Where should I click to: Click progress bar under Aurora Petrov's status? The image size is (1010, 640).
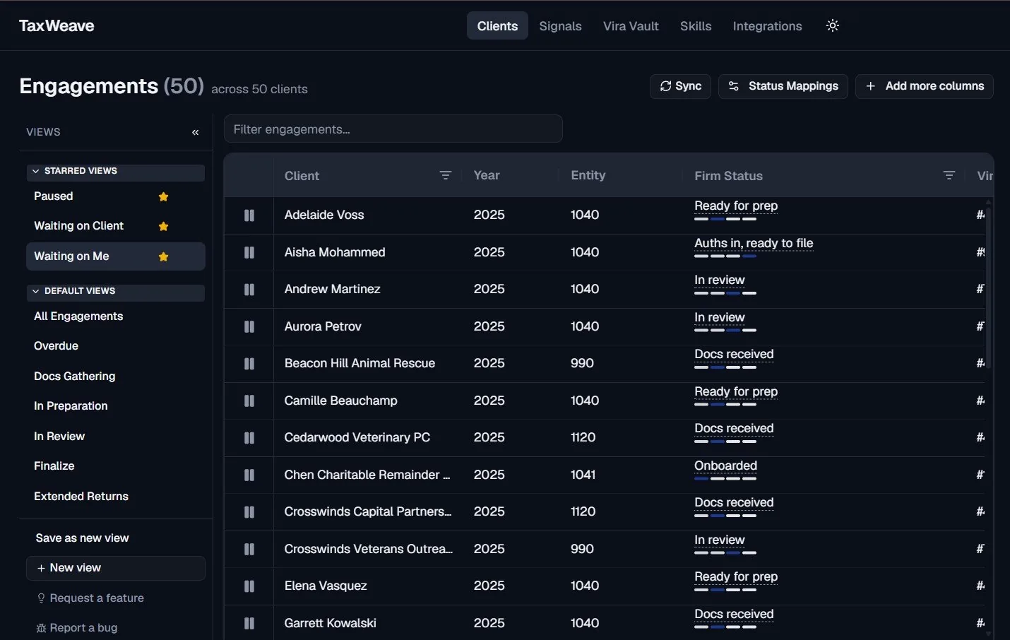[x=725, y=330]
